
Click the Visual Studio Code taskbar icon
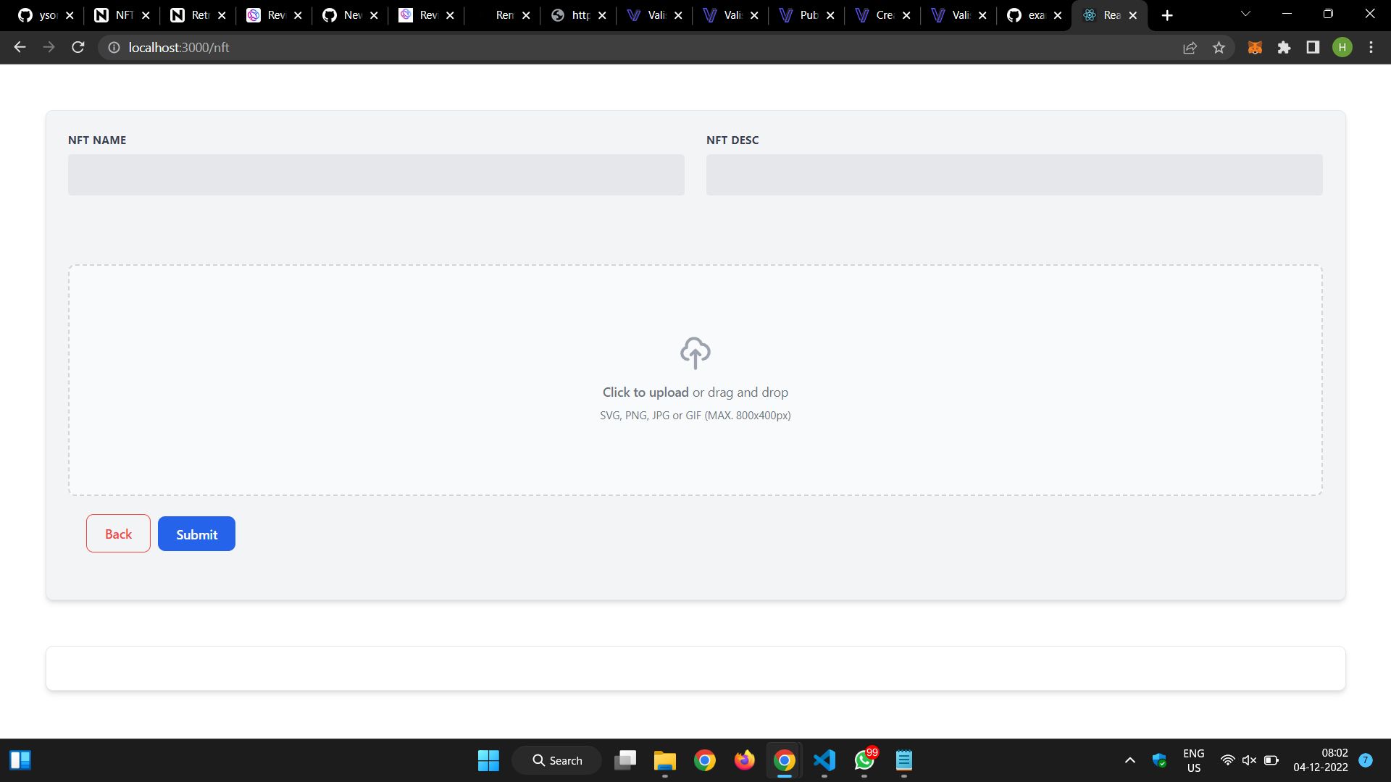824,760
